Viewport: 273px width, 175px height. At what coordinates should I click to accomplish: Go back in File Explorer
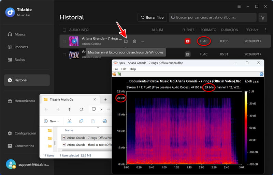[x=46, y=109]
